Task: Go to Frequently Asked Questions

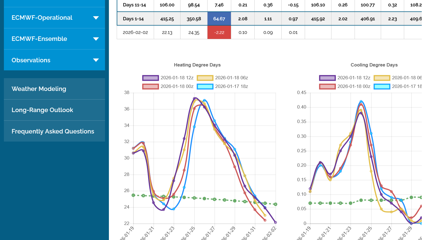Action: [x=53, y=131]
